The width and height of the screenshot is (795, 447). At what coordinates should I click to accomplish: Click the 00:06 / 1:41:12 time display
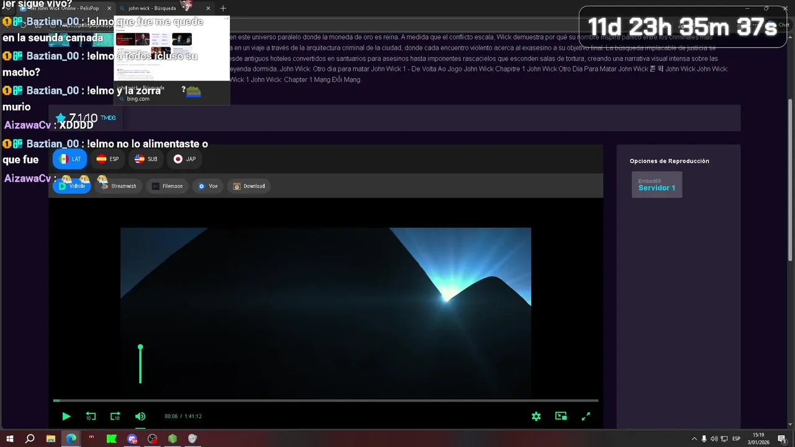[183, 417]
